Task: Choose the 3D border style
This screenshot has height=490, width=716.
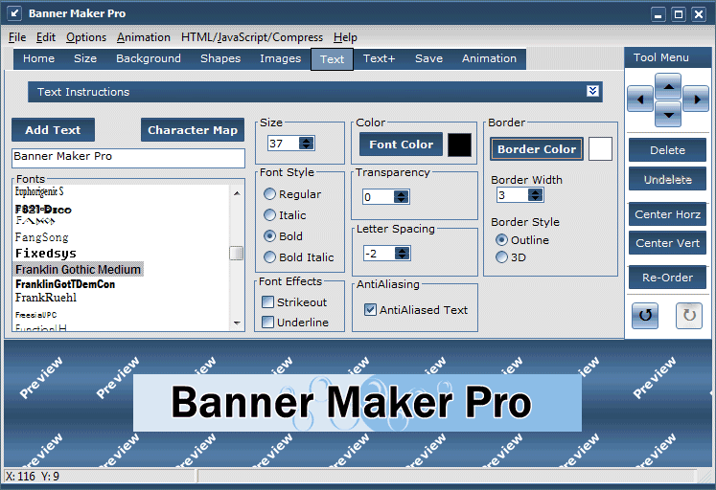Action: [x=501, y=257]
